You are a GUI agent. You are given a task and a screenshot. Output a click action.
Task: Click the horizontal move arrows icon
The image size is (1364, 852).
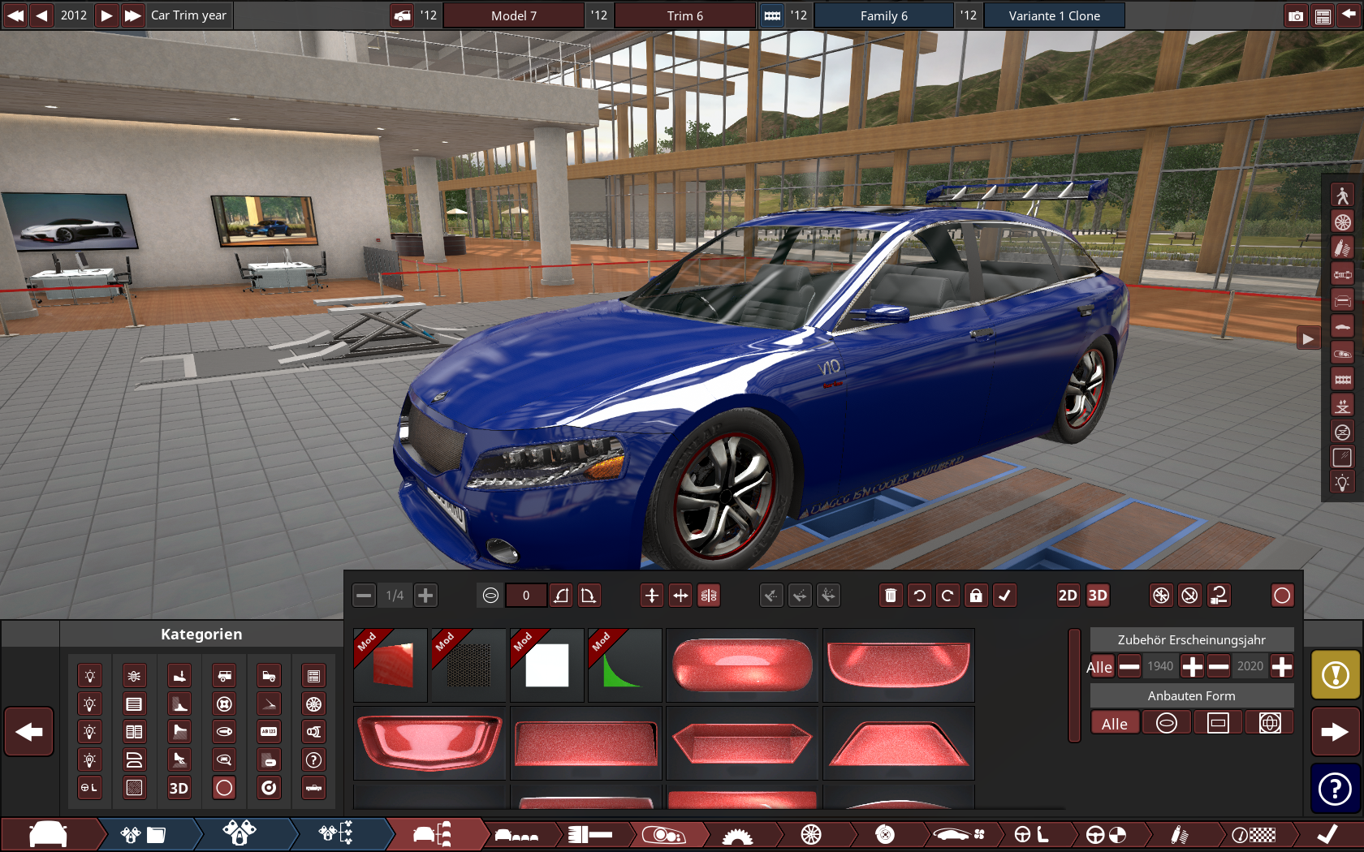(x=680, y=596)
